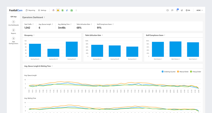Click the Seating Zone C bar in Occupancy chart
Screen dimensions: 212x113
click(72, 49)
